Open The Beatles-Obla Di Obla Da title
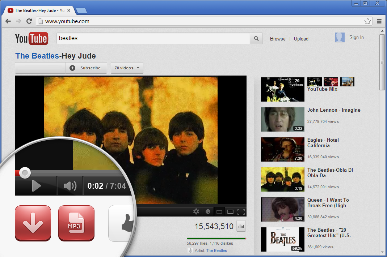 pos(330,173)
